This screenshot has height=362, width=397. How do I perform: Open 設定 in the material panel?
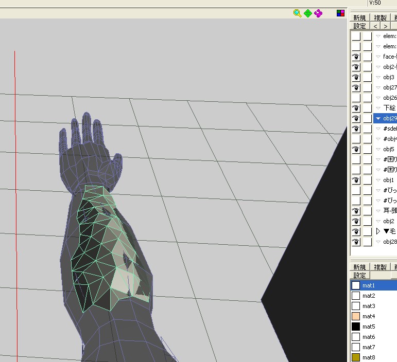(360, 275)
